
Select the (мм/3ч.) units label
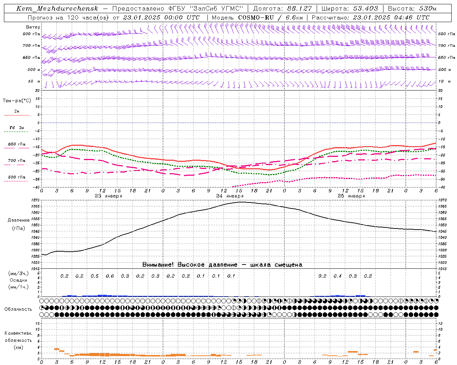19,273
